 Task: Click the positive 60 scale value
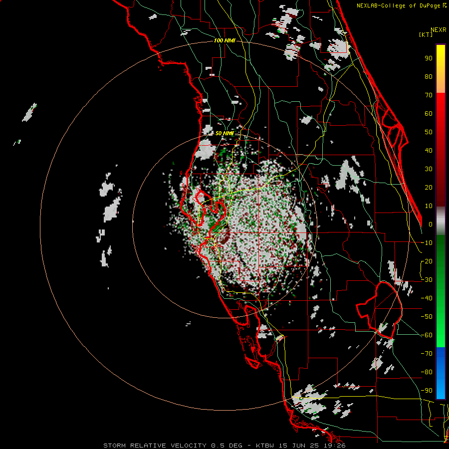click(429, 113)
